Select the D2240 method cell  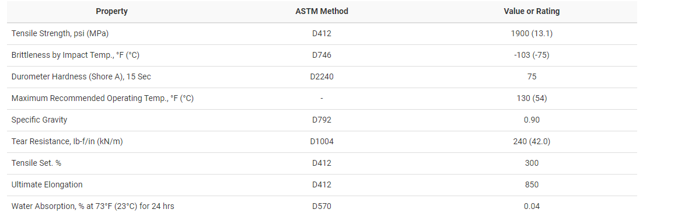tap(321, 76)
